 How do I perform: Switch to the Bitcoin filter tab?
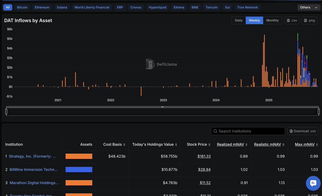(22, 7)
